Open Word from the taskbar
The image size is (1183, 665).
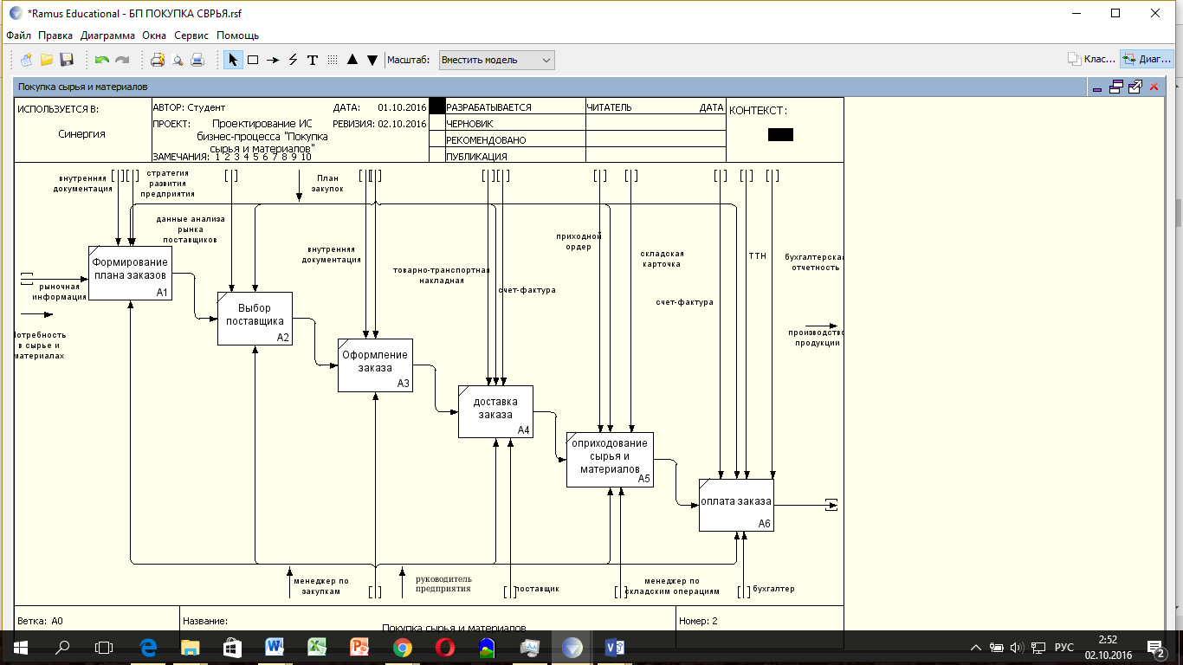click(x=275, y=647)
